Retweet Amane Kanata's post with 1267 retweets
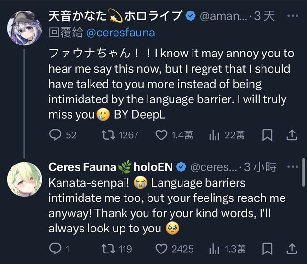 click(x=110, y=135)
